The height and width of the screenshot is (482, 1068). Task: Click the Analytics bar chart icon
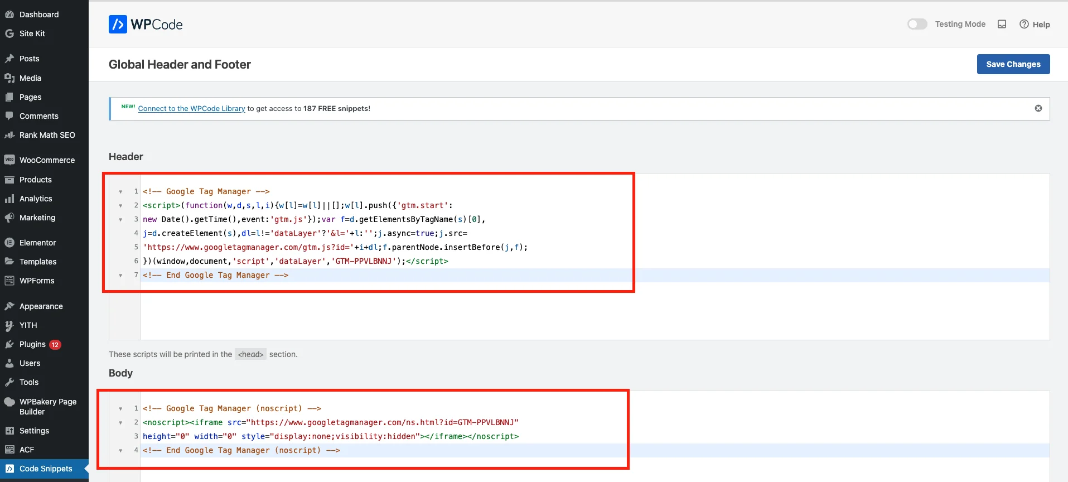[9, 199]
